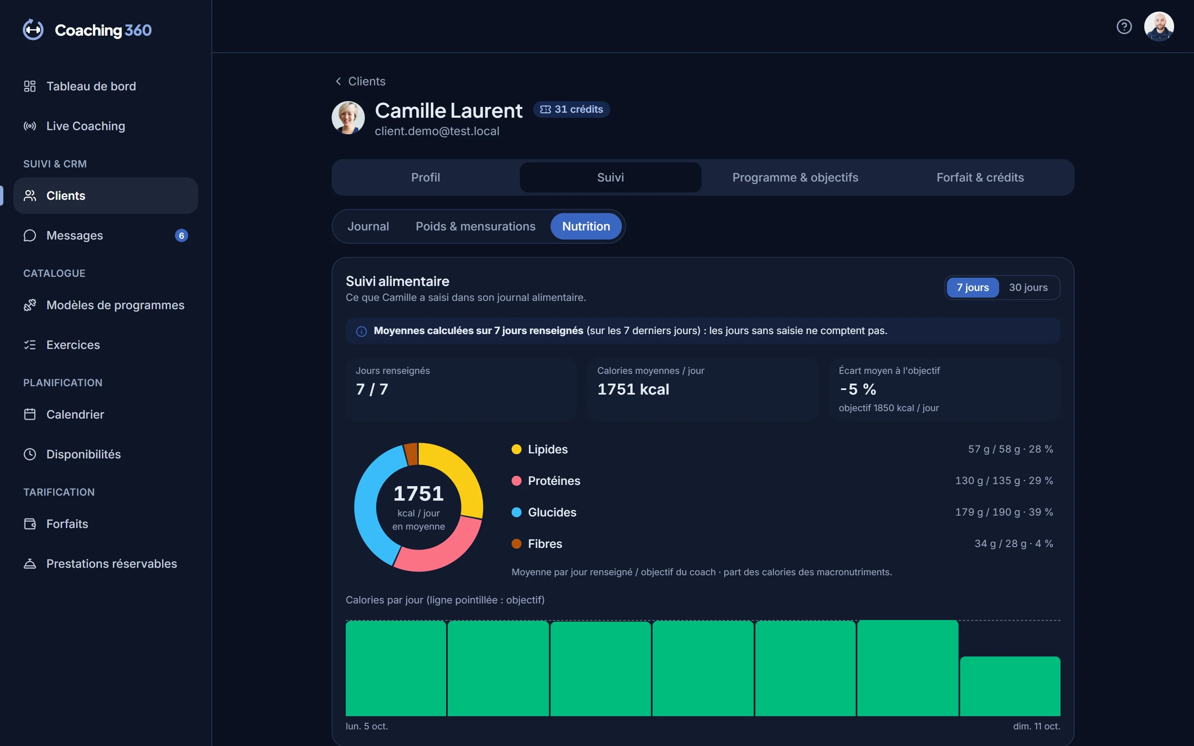1194x746 pixels.
Task: Click the Coaching 360 dumbbell logo
Action: tap(33, 30)
